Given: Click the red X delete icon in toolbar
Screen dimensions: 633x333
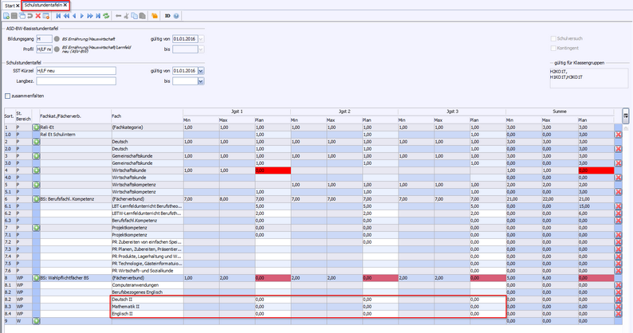Looking at the screenshot, I should pos(37,16).
